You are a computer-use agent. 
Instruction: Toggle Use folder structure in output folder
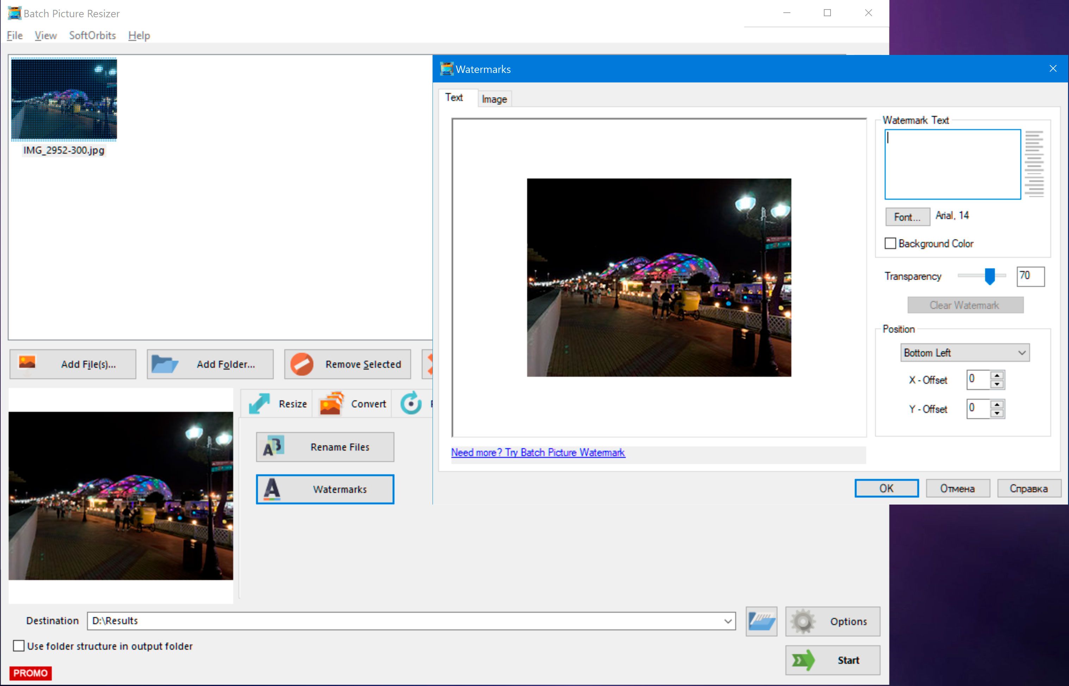18,645
